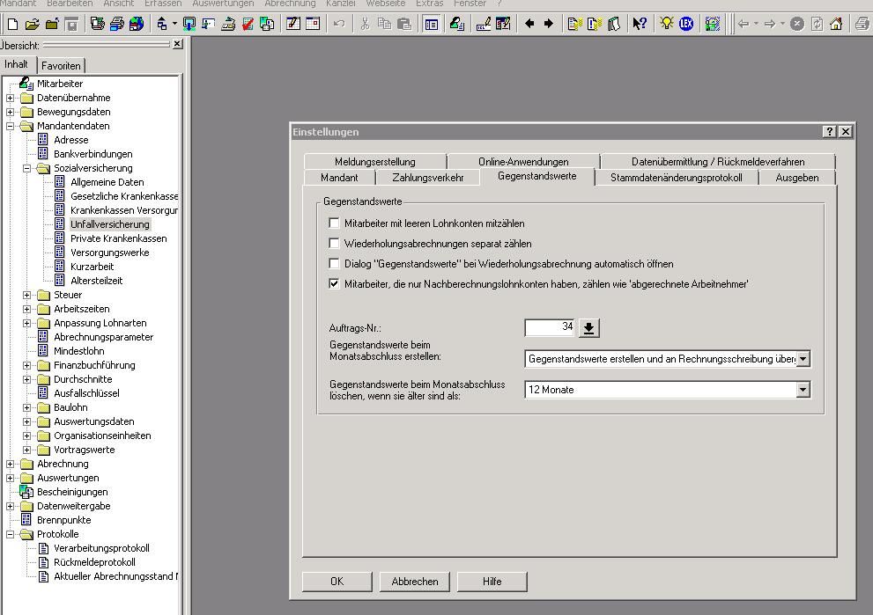The width and height of the screenshot is (873, 615).
Task: Click the black left arrow icon
Action: pyautogui.click(x=529, y=24)
